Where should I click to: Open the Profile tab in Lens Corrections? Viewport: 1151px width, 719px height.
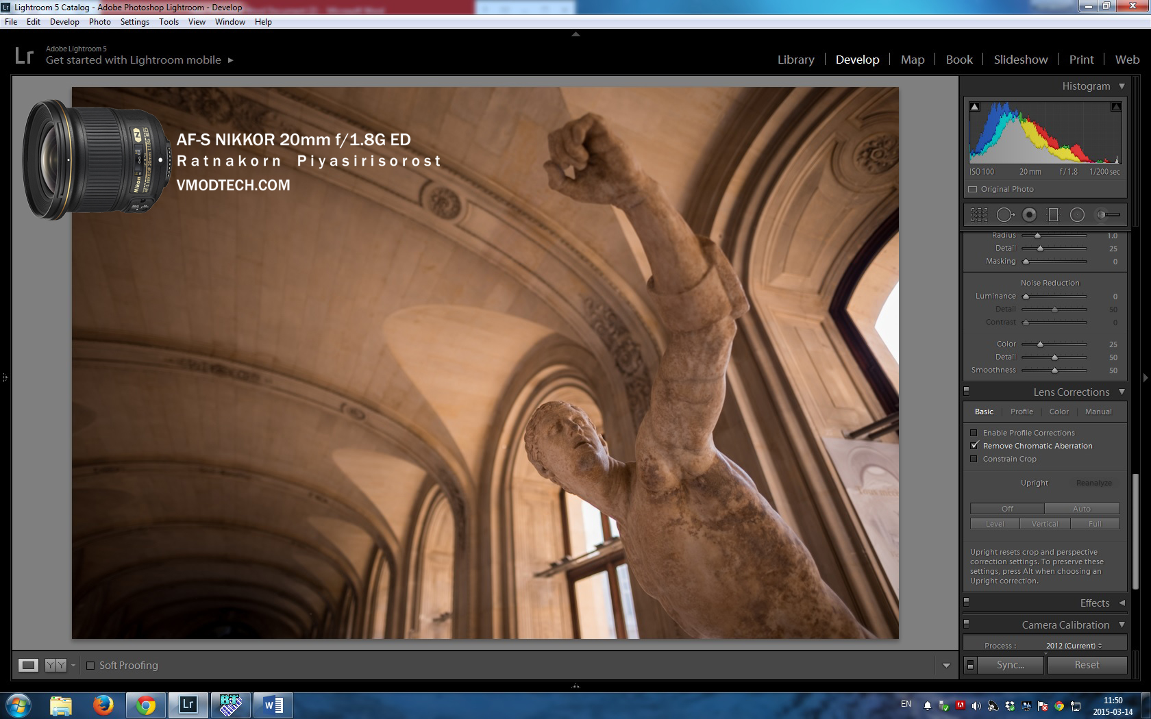(x=1022, y=412)
